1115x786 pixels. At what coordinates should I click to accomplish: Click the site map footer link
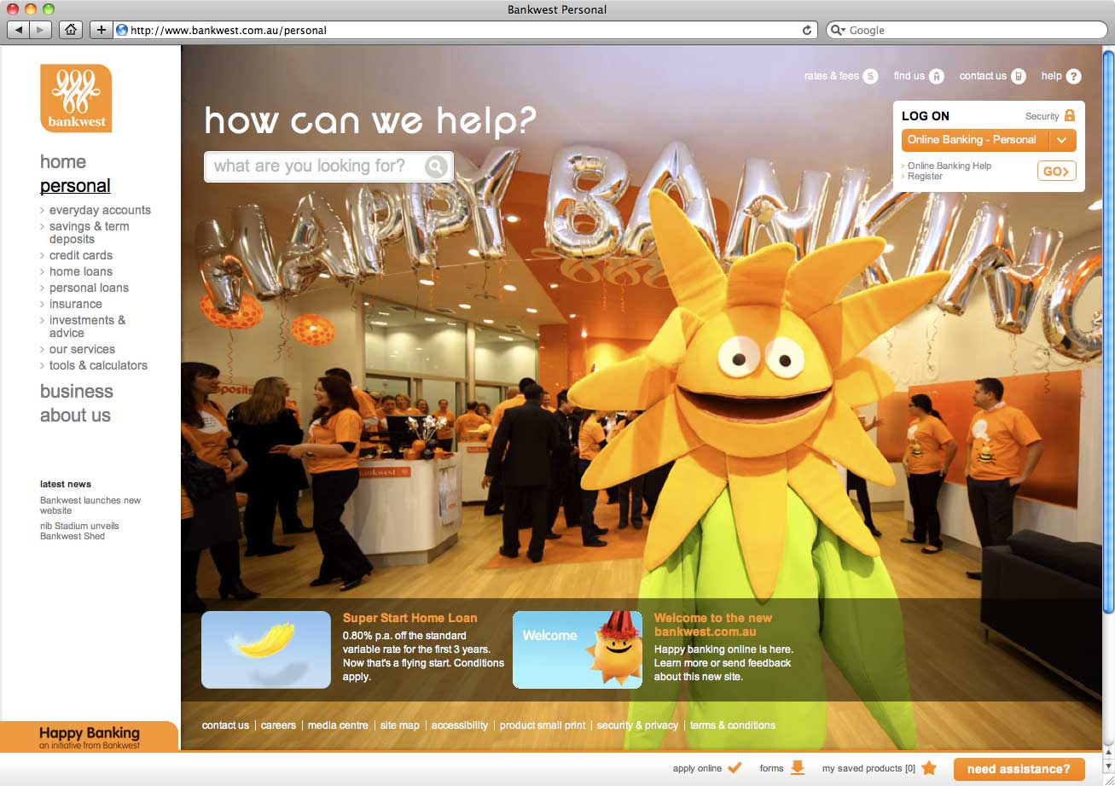point(400,725)
